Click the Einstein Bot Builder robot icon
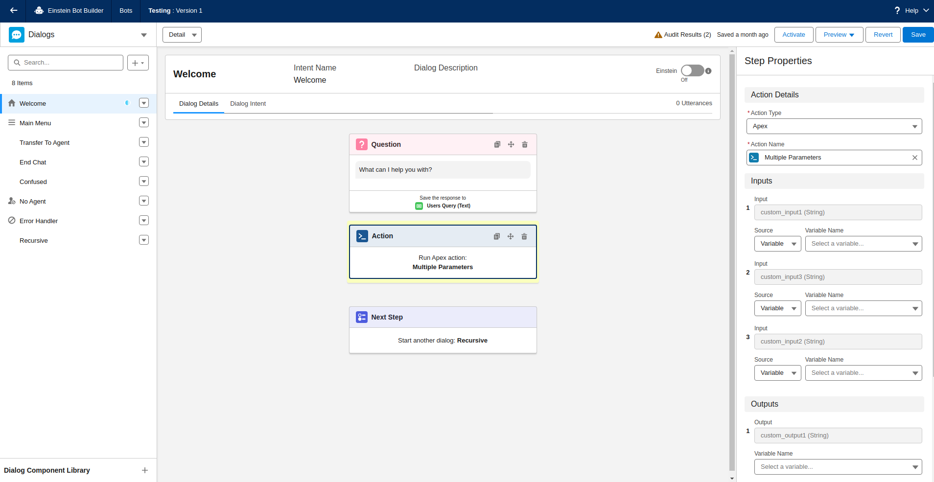Screen dimensions: 934x482 click(39, 10)
